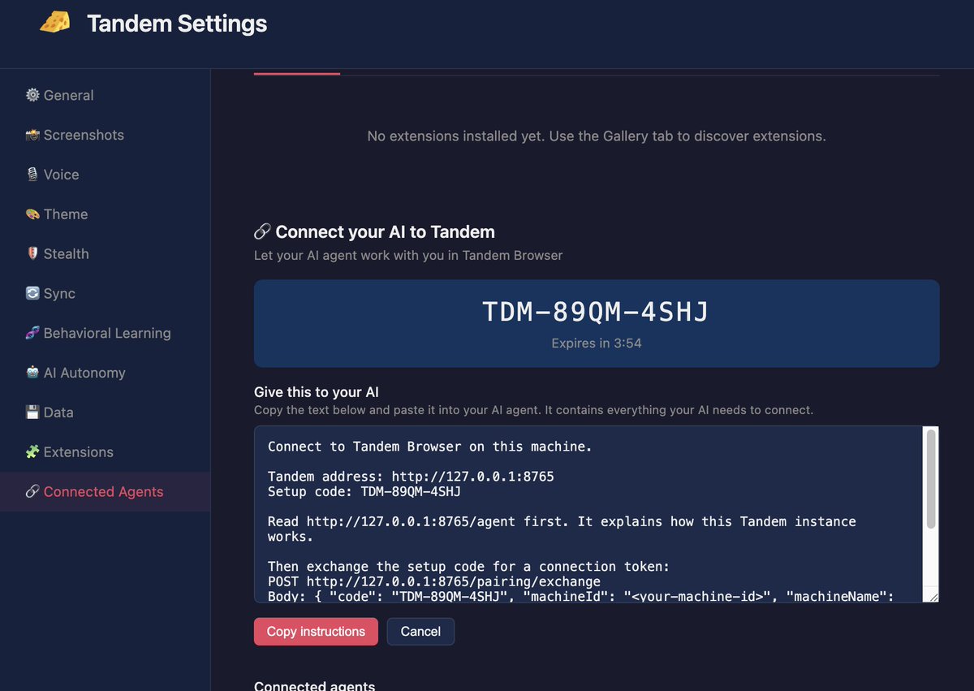The image size is (974, 691).
Task: Click the camera icon beside Screenshots
Action: point(32,135)
